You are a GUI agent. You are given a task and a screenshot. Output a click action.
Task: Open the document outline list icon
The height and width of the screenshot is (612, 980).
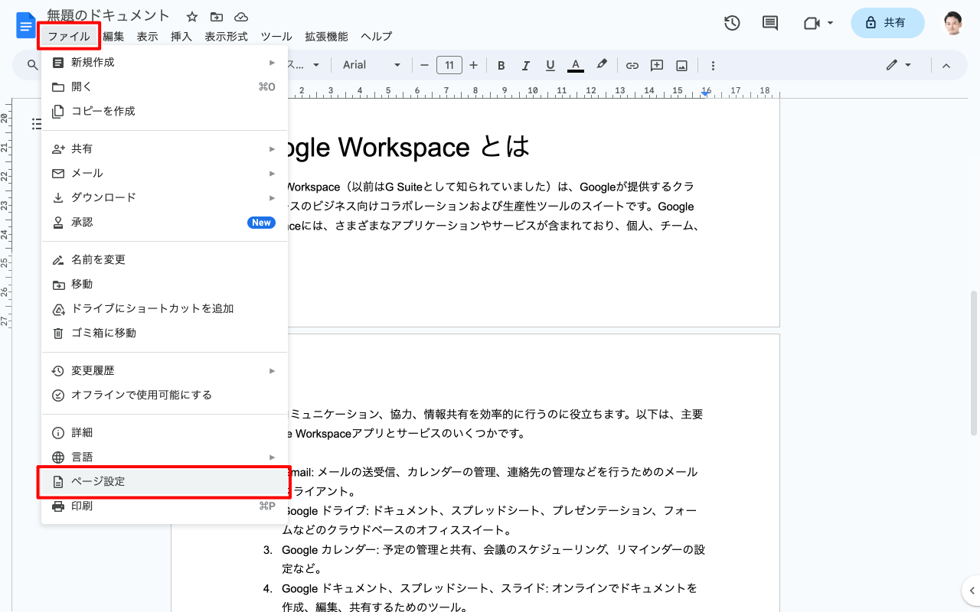click(35, 123)
